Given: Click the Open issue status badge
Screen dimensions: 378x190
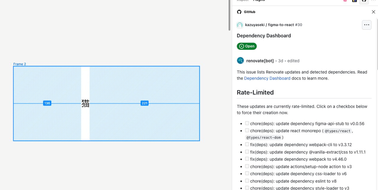Looking at the screenshot, I should coord(247,46).
